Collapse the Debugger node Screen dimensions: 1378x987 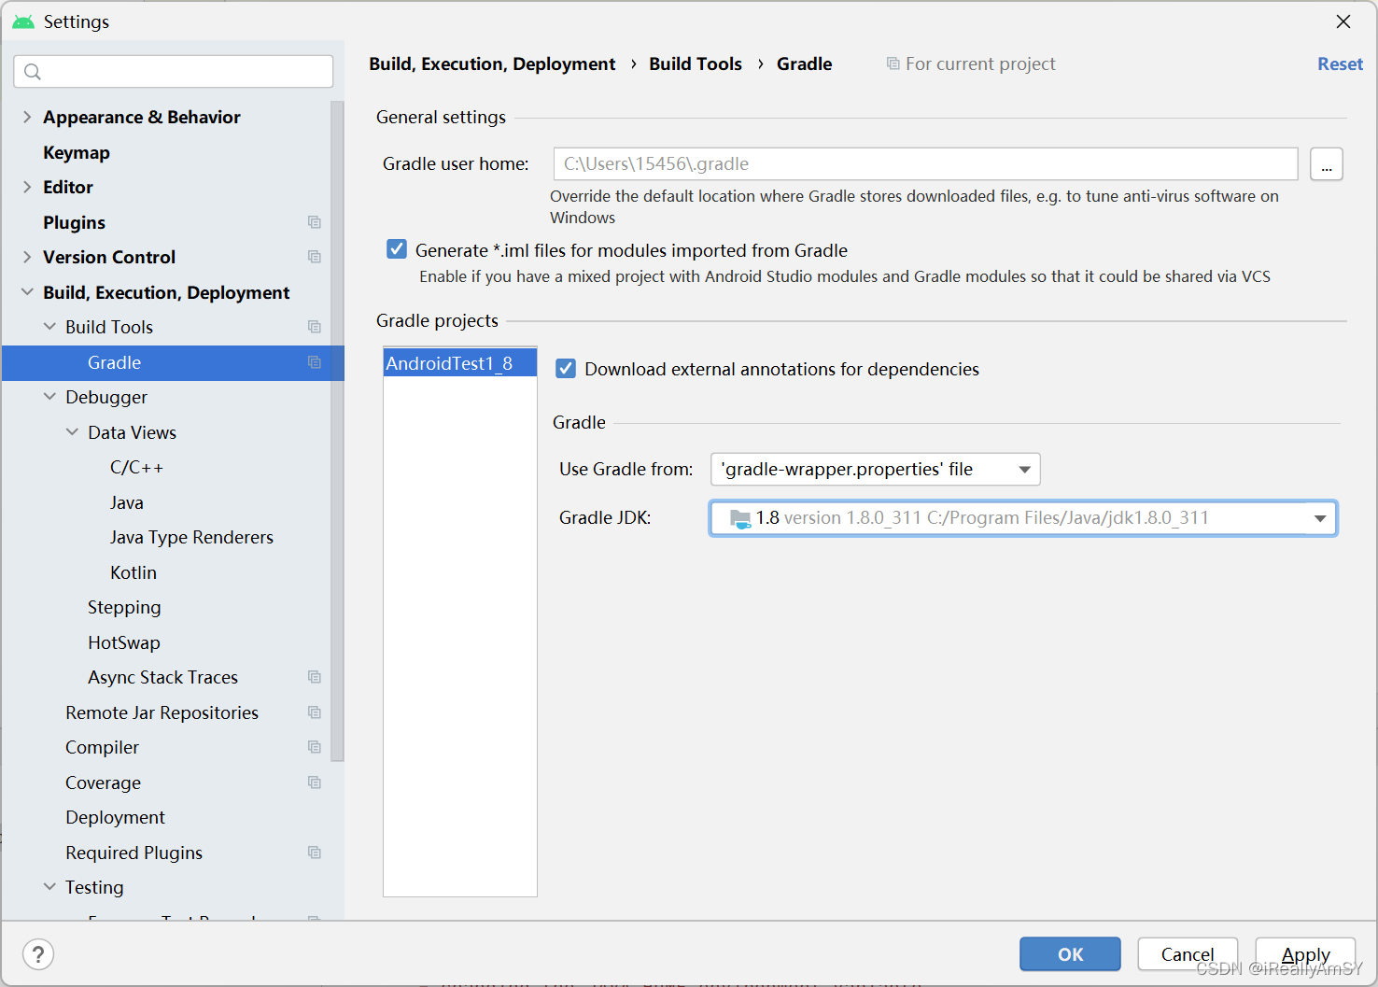point(49,397)
